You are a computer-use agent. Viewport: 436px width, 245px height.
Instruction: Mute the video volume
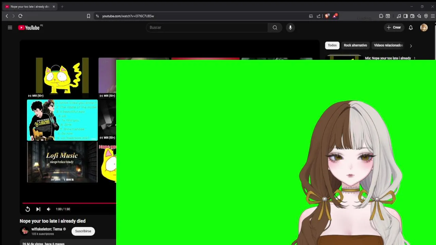48,209
